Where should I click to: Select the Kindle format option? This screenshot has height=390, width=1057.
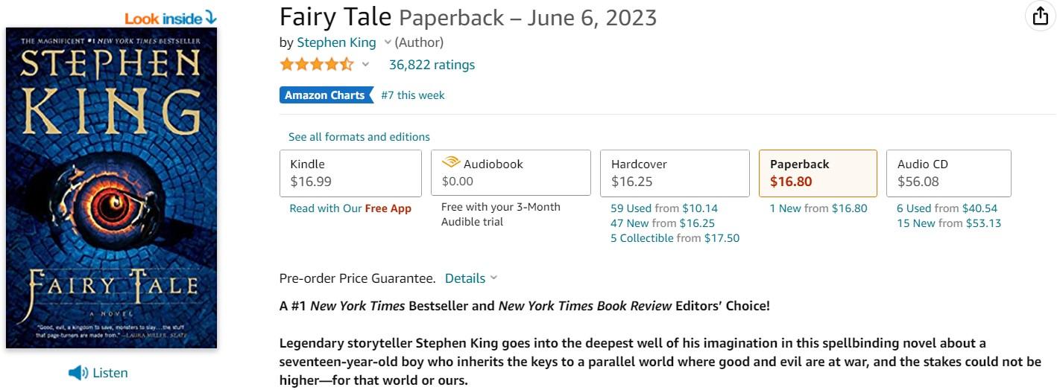350,173
